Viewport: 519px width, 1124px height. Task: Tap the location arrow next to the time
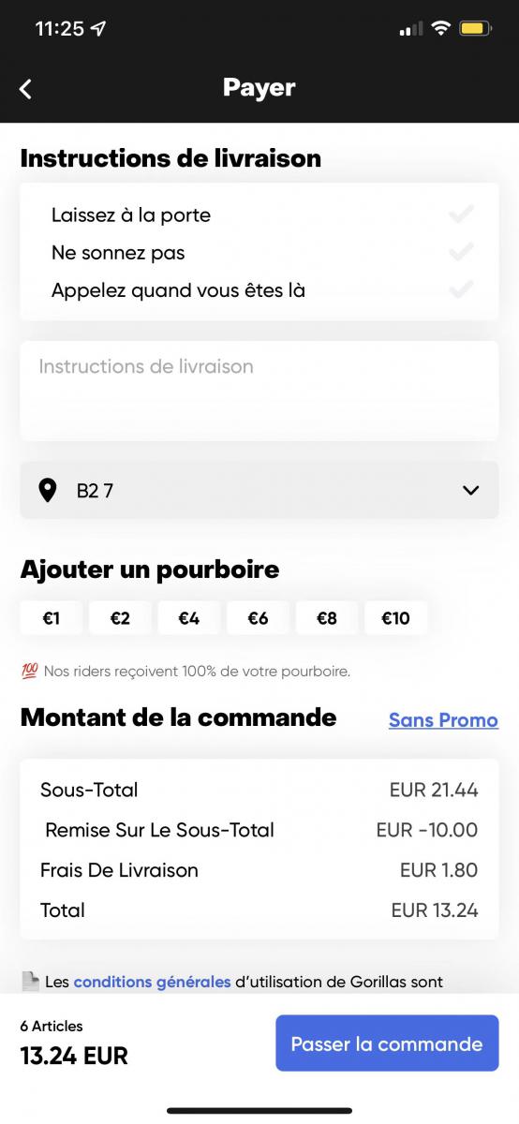point(99,29)
